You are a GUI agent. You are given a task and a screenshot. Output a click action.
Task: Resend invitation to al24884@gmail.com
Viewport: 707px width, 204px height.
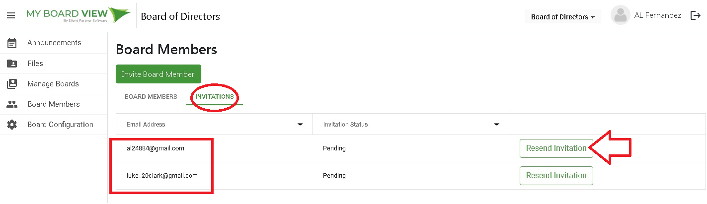coord(556,148)
